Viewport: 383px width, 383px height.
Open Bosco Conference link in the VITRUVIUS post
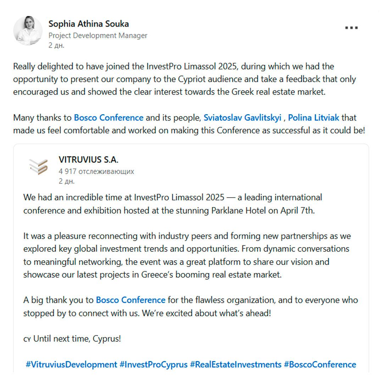(x=131, y=300)
